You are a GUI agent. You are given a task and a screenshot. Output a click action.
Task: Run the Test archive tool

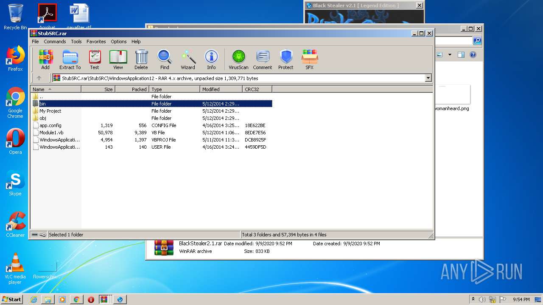(95, 60)
